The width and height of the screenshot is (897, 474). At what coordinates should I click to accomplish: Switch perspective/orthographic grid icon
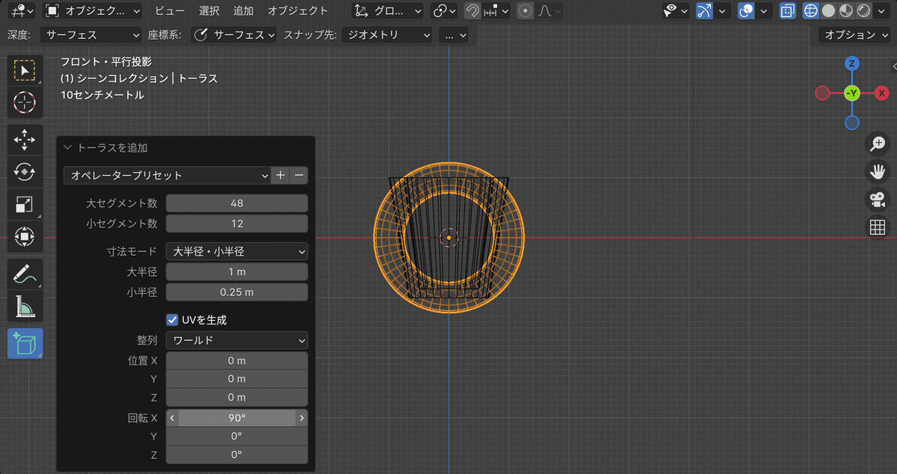[877, 227]
